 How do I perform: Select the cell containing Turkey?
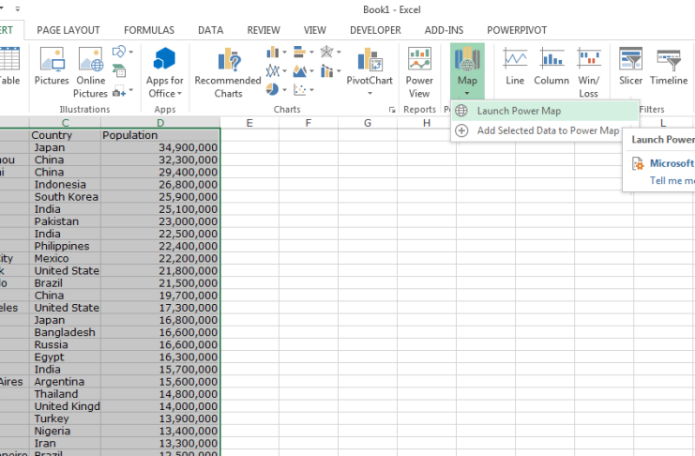(x=65, y=418)
